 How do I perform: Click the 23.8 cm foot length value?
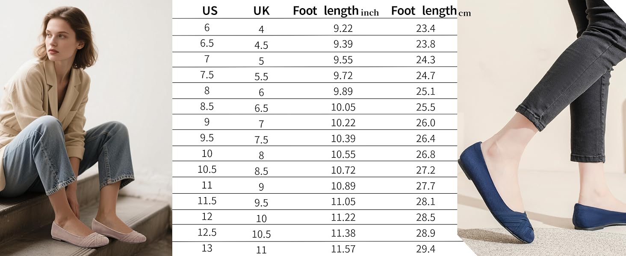coord(425,44)
